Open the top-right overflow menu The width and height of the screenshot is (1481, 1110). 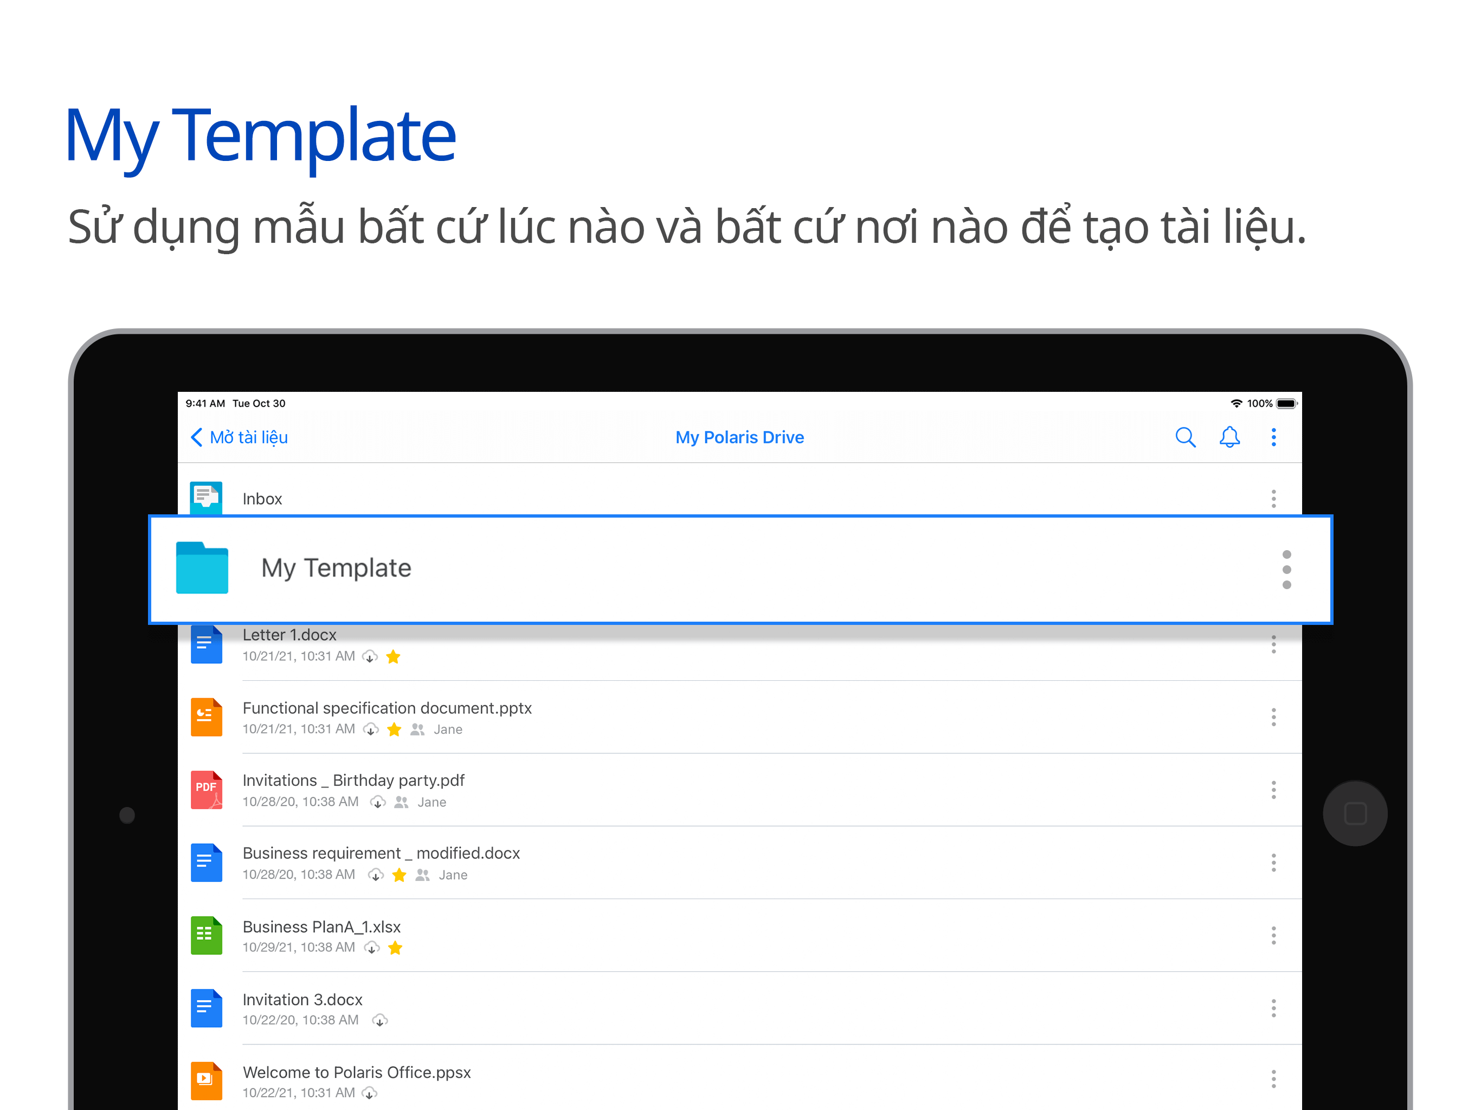pos(1273,437)
